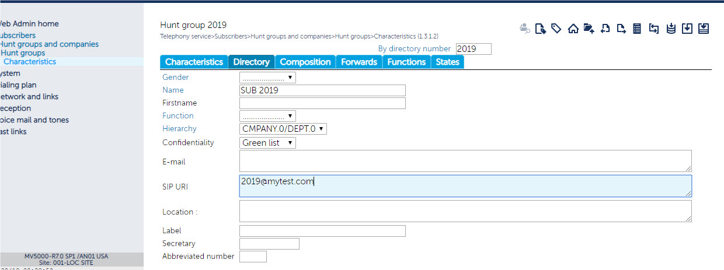Click the single tag icon
Image resolution: width=724 pixels, height=270 pixels.
point(556,28)
